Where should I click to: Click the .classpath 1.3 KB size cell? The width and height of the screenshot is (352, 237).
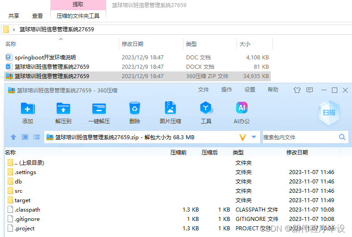[190, 210]
